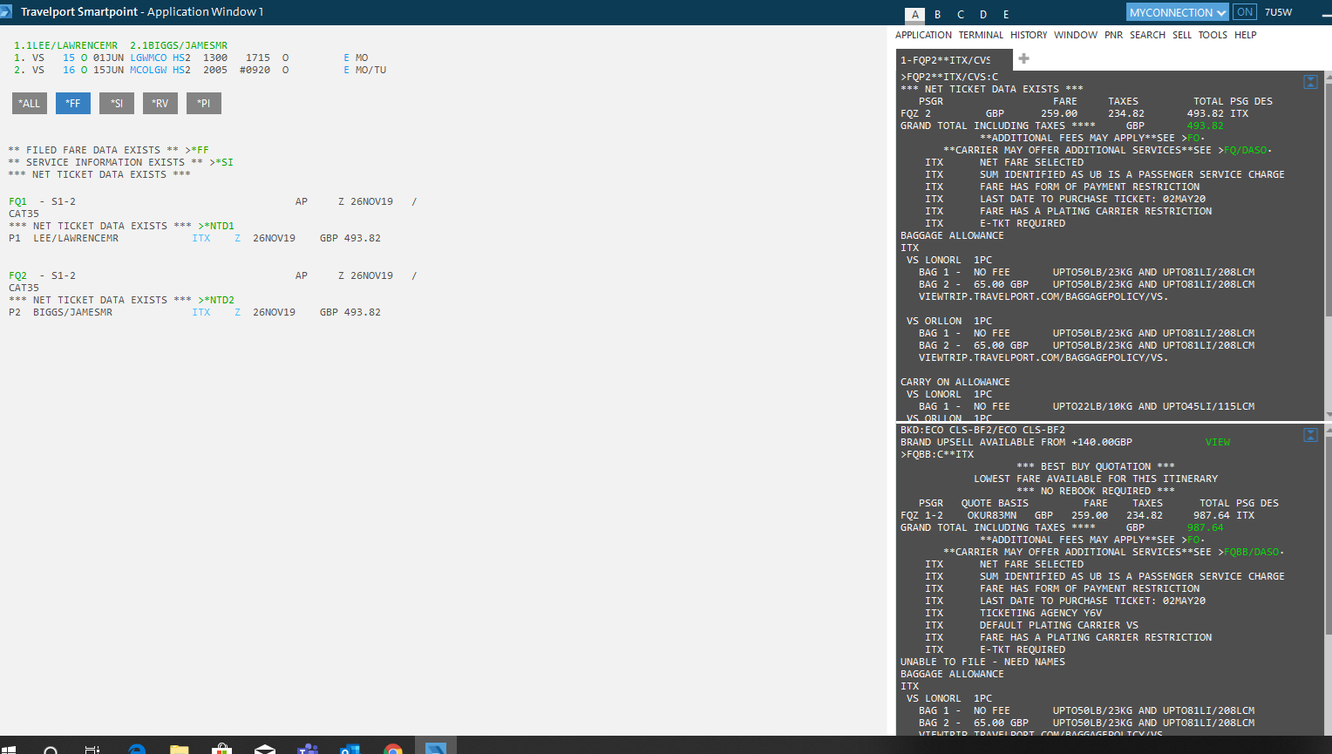Screen dimensions: 1332x754
Task: Switch to work area E
Action: [1006, 14]
